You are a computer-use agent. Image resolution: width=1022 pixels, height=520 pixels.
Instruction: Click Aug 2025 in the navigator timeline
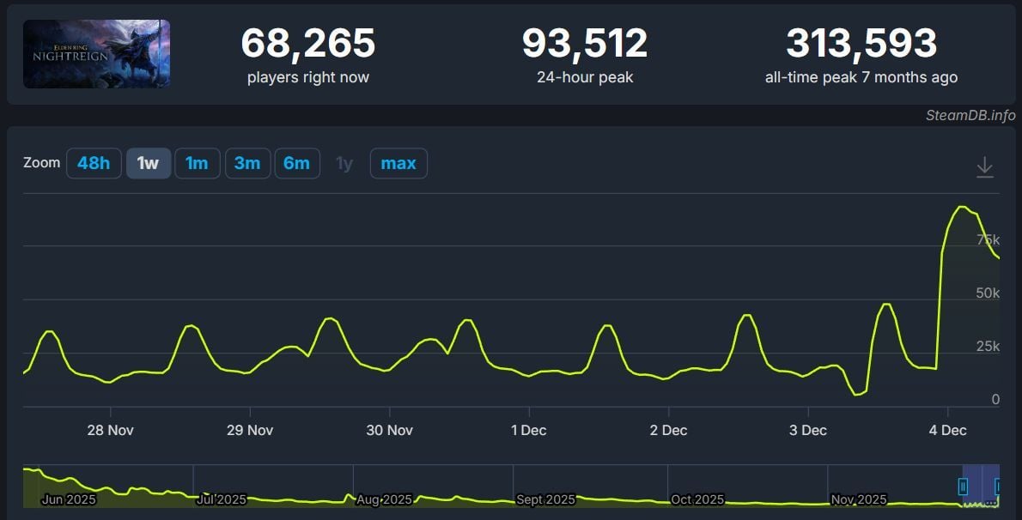pyautogui.click(x=385, y=499)
